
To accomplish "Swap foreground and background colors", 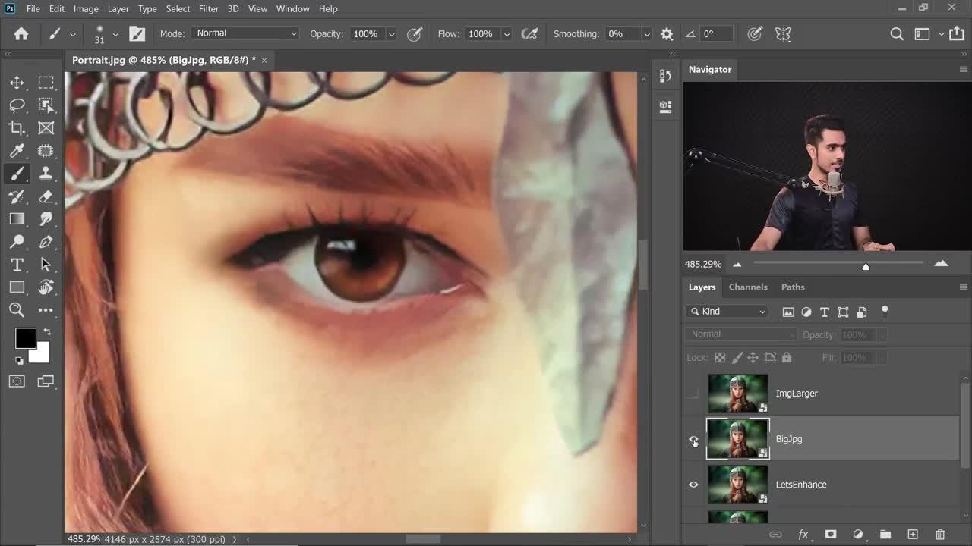I will tap(47, 331).
